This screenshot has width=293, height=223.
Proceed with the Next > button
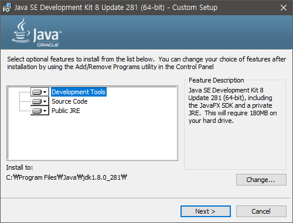pos(206,211)
